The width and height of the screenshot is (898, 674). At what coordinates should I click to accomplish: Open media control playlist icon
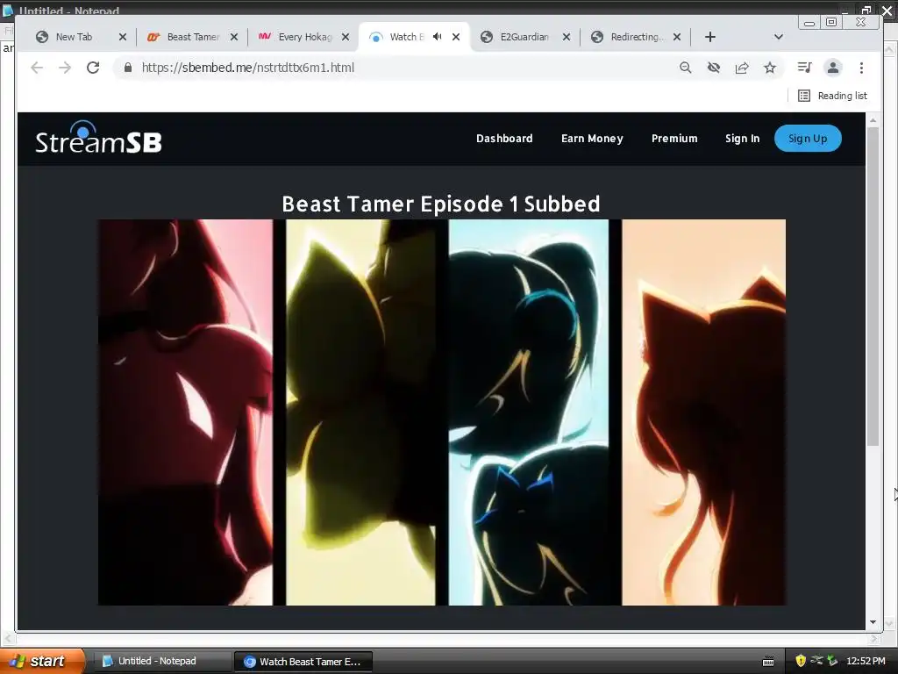(x=804, y=68)
